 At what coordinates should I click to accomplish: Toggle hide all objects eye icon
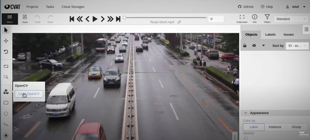pyautogui.click(x=254, y=46)
